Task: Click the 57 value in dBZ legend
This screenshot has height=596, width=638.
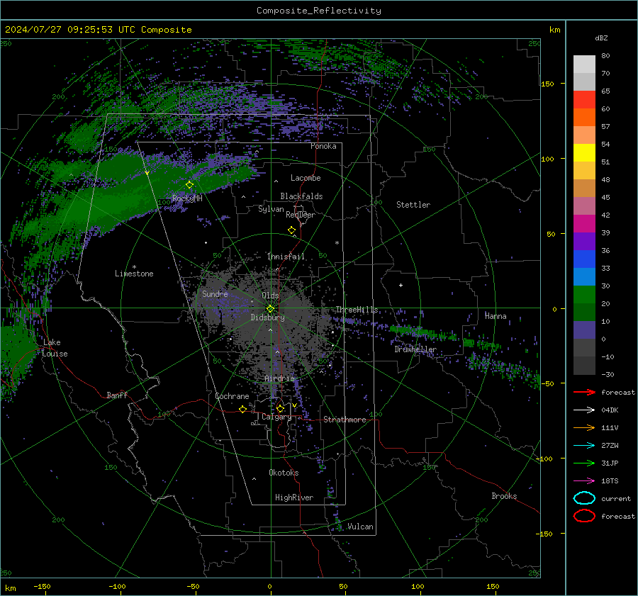Action: (605, 127)
